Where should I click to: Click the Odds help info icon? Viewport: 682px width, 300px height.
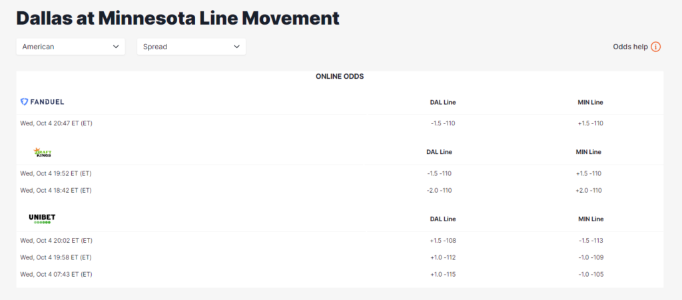tap(655, 47)
